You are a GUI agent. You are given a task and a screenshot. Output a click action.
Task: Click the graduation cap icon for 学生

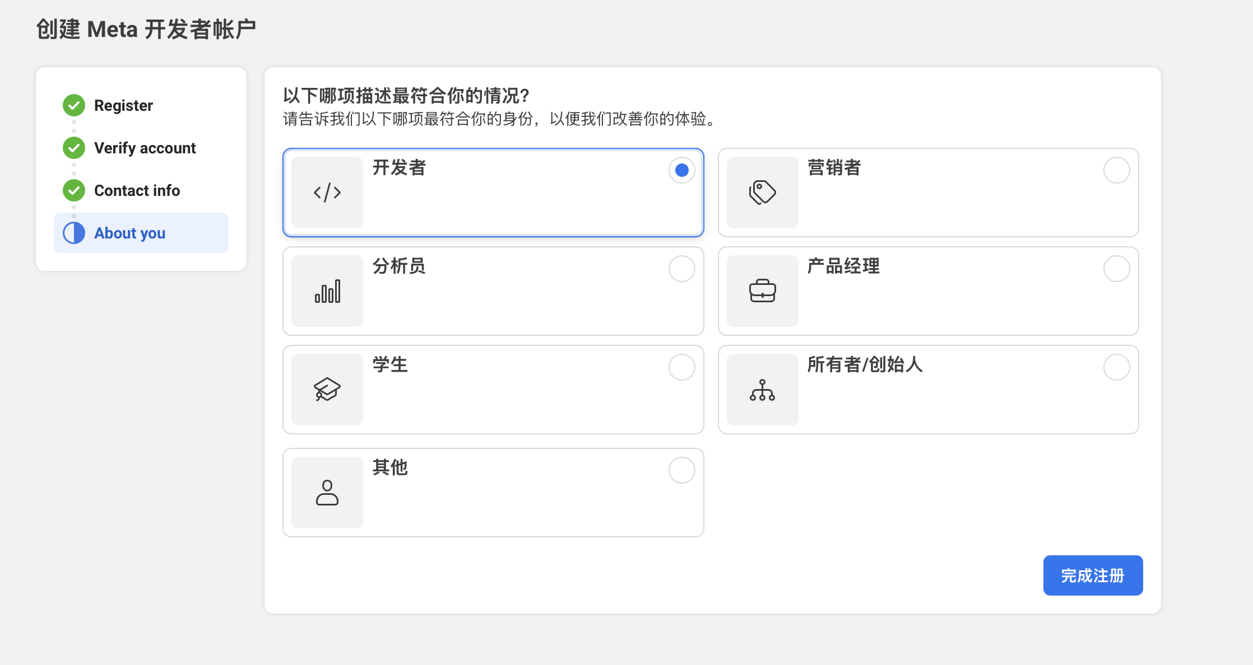[x=327, y=390]
